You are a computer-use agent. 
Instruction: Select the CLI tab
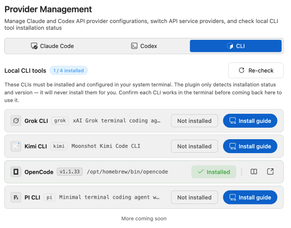(x=236, y=46)
